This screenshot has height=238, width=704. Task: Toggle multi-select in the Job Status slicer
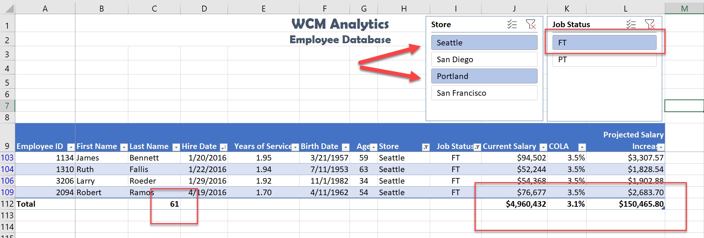[631, 25]
